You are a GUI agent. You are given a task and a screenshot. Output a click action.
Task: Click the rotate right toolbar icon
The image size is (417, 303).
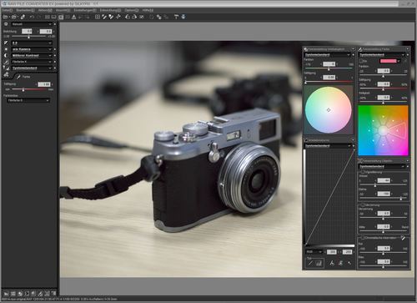pos(134,17)
